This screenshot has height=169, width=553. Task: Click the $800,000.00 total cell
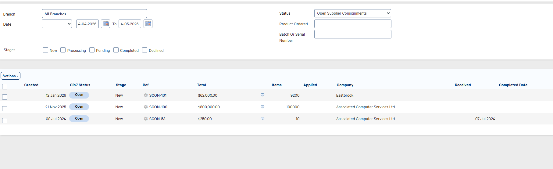(x=209, y=107)
